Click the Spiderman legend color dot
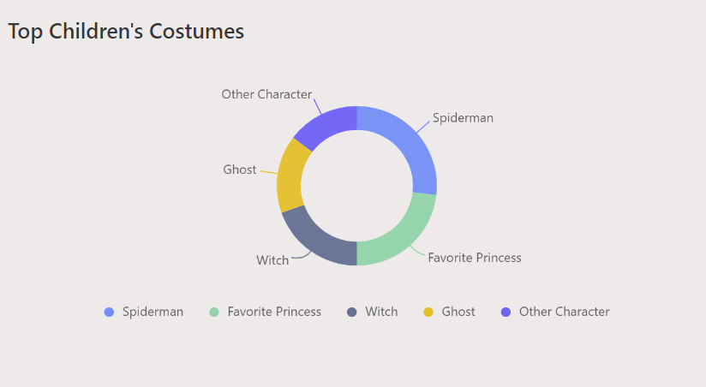 coord(109,312)
